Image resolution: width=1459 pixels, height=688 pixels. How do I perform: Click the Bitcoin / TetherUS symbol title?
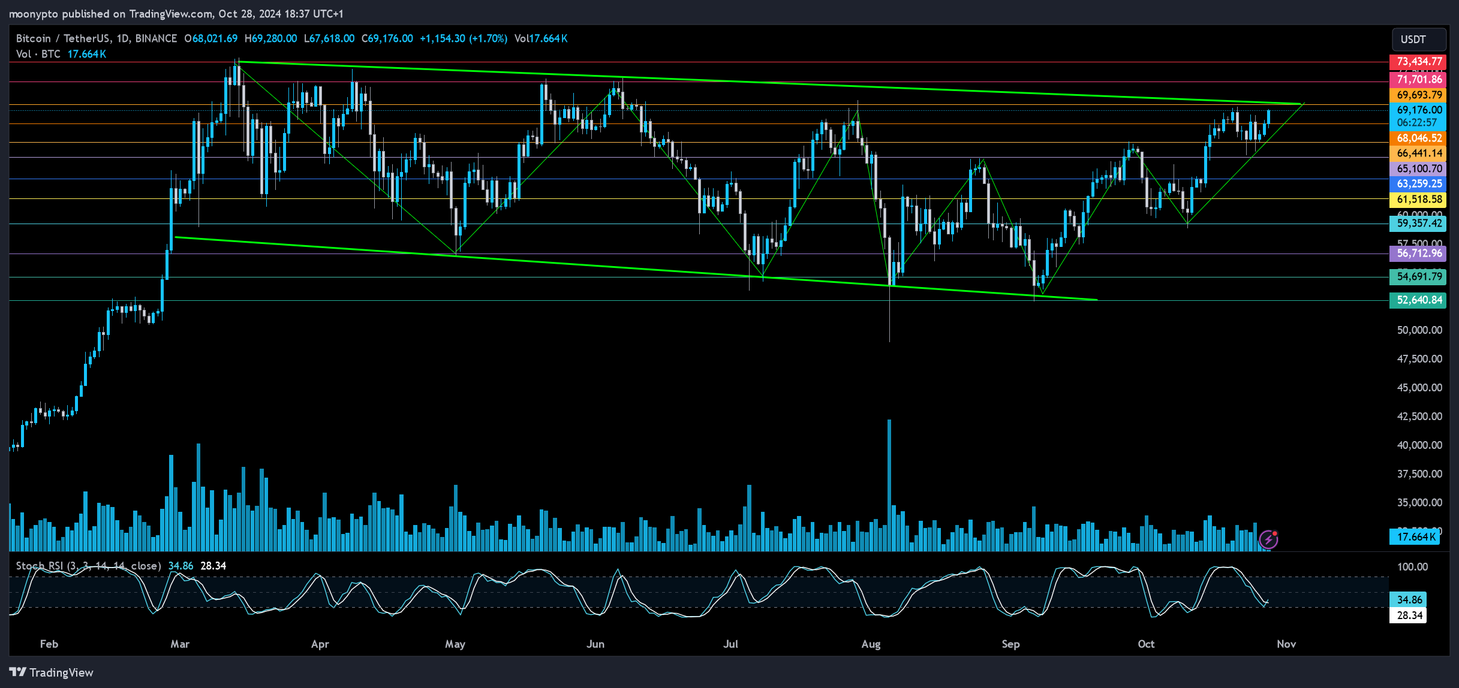click(x=97, y=38)
